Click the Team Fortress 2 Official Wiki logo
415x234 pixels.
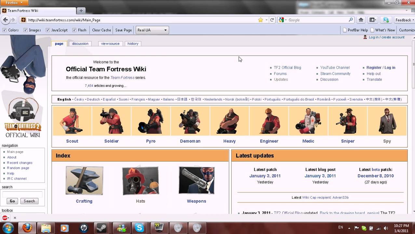23,119
